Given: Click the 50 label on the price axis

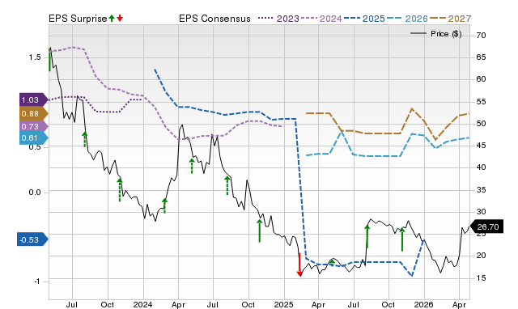Looking at the screenshot, I should [x=482, y=124].
